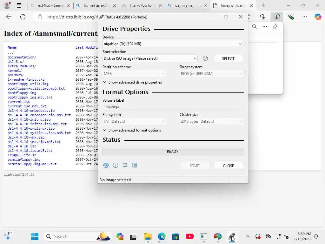Open Edge browser essentials heart icon
Screen dimensions: 325x244
point(291,17)
